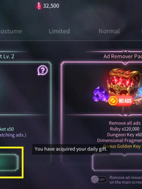This screenshot has width=142, height=189.
Task: Tap the NO ADS badge
Action: (x=120, y=101)
